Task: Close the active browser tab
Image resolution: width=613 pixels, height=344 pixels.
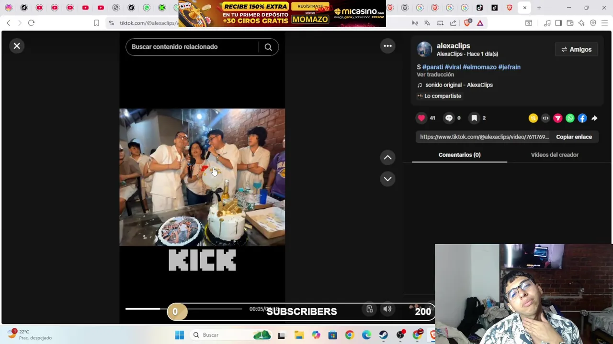Action: tap(525, 8)
